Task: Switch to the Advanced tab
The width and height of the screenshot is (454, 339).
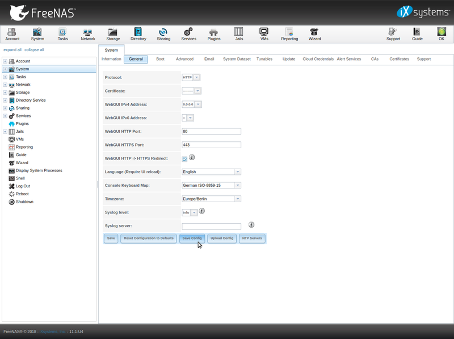Action: tap(184, 59)
